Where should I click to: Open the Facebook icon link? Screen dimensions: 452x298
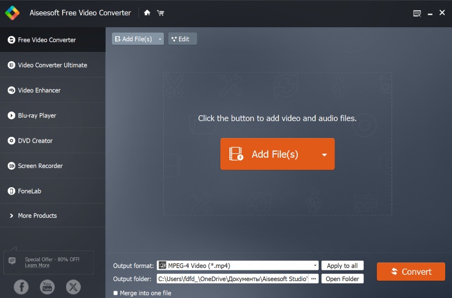point(21,287)
